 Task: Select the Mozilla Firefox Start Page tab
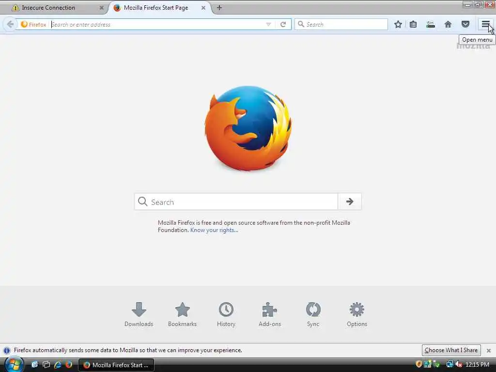[160, 8]
